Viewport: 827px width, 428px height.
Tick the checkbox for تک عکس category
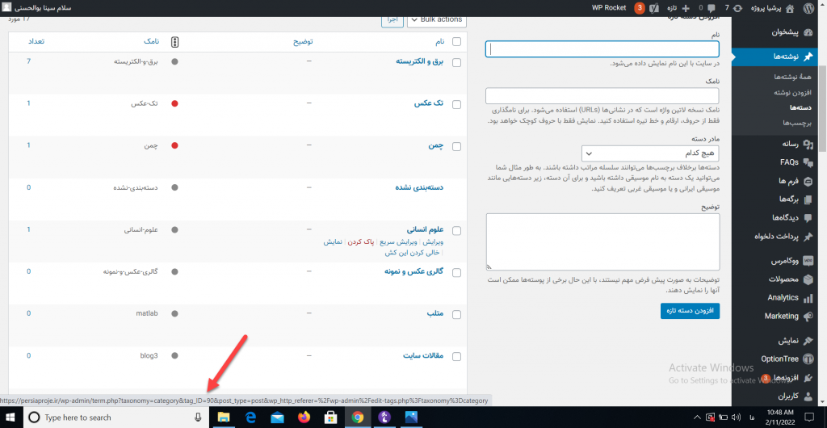pos(456,104)
